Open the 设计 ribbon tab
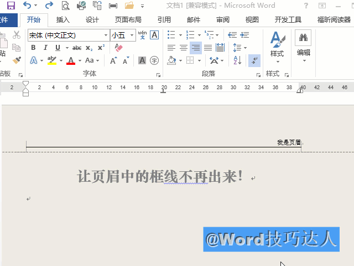The height and width of the screenshot is (266, 354). click(x=92, y=20)
